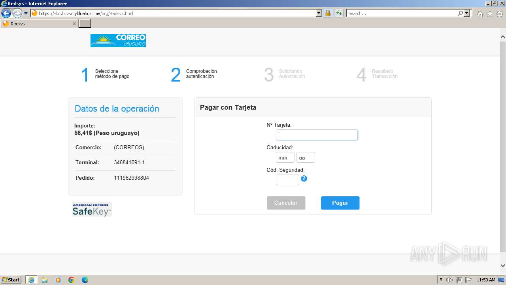The image size is (506, 285).
Task: Click the Home icon
Action: 480,14
